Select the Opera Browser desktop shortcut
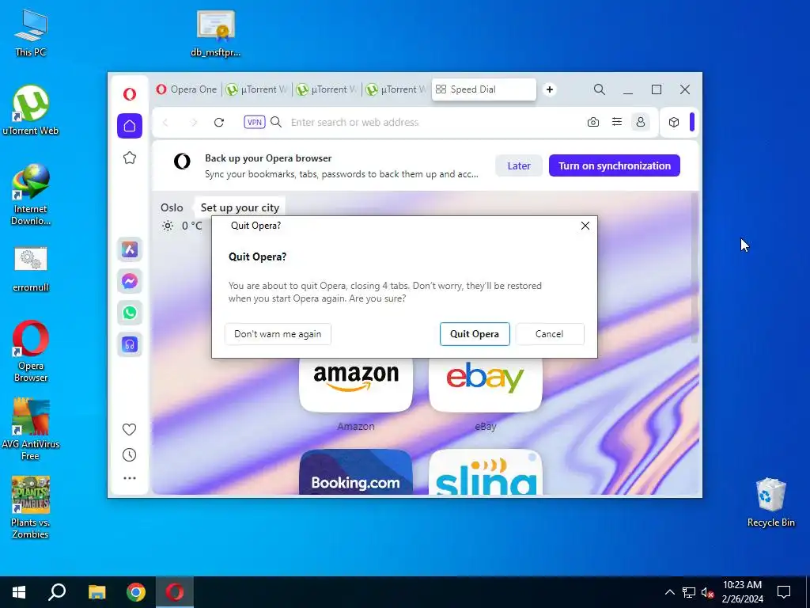Image resolution: width=810 pixels, height=608 pixels. pos(31,351)
